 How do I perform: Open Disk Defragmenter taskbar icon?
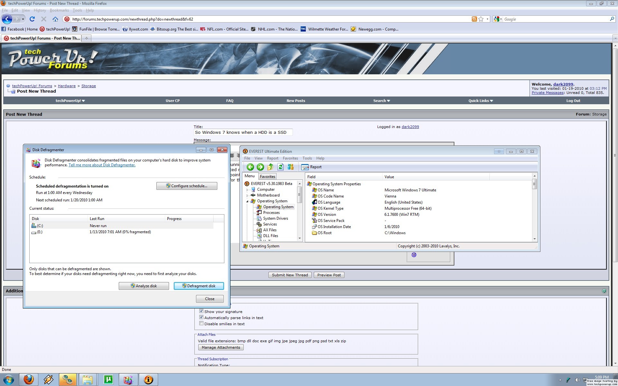(128, 380)
